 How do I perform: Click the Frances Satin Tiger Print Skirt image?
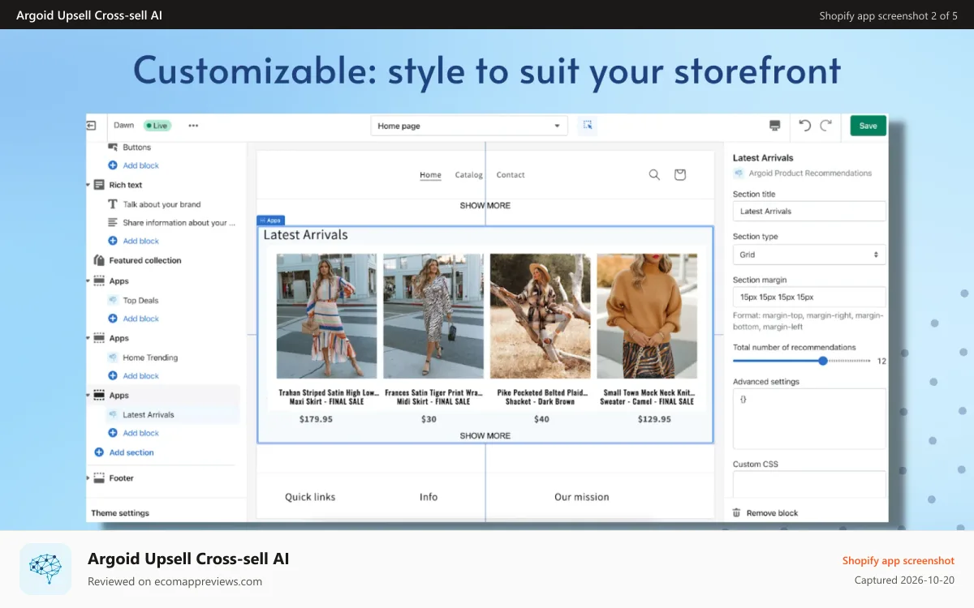[433, 316]
